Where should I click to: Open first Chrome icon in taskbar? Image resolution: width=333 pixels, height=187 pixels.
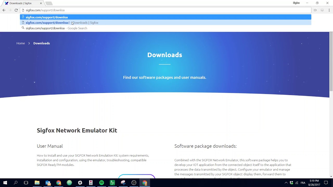click(59, 183)
